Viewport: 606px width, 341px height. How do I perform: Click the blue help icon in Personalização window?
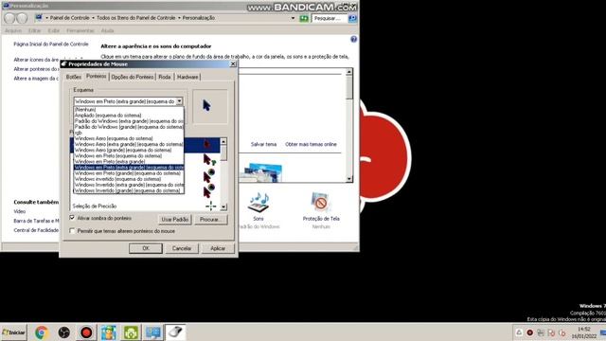click(353, 40)
